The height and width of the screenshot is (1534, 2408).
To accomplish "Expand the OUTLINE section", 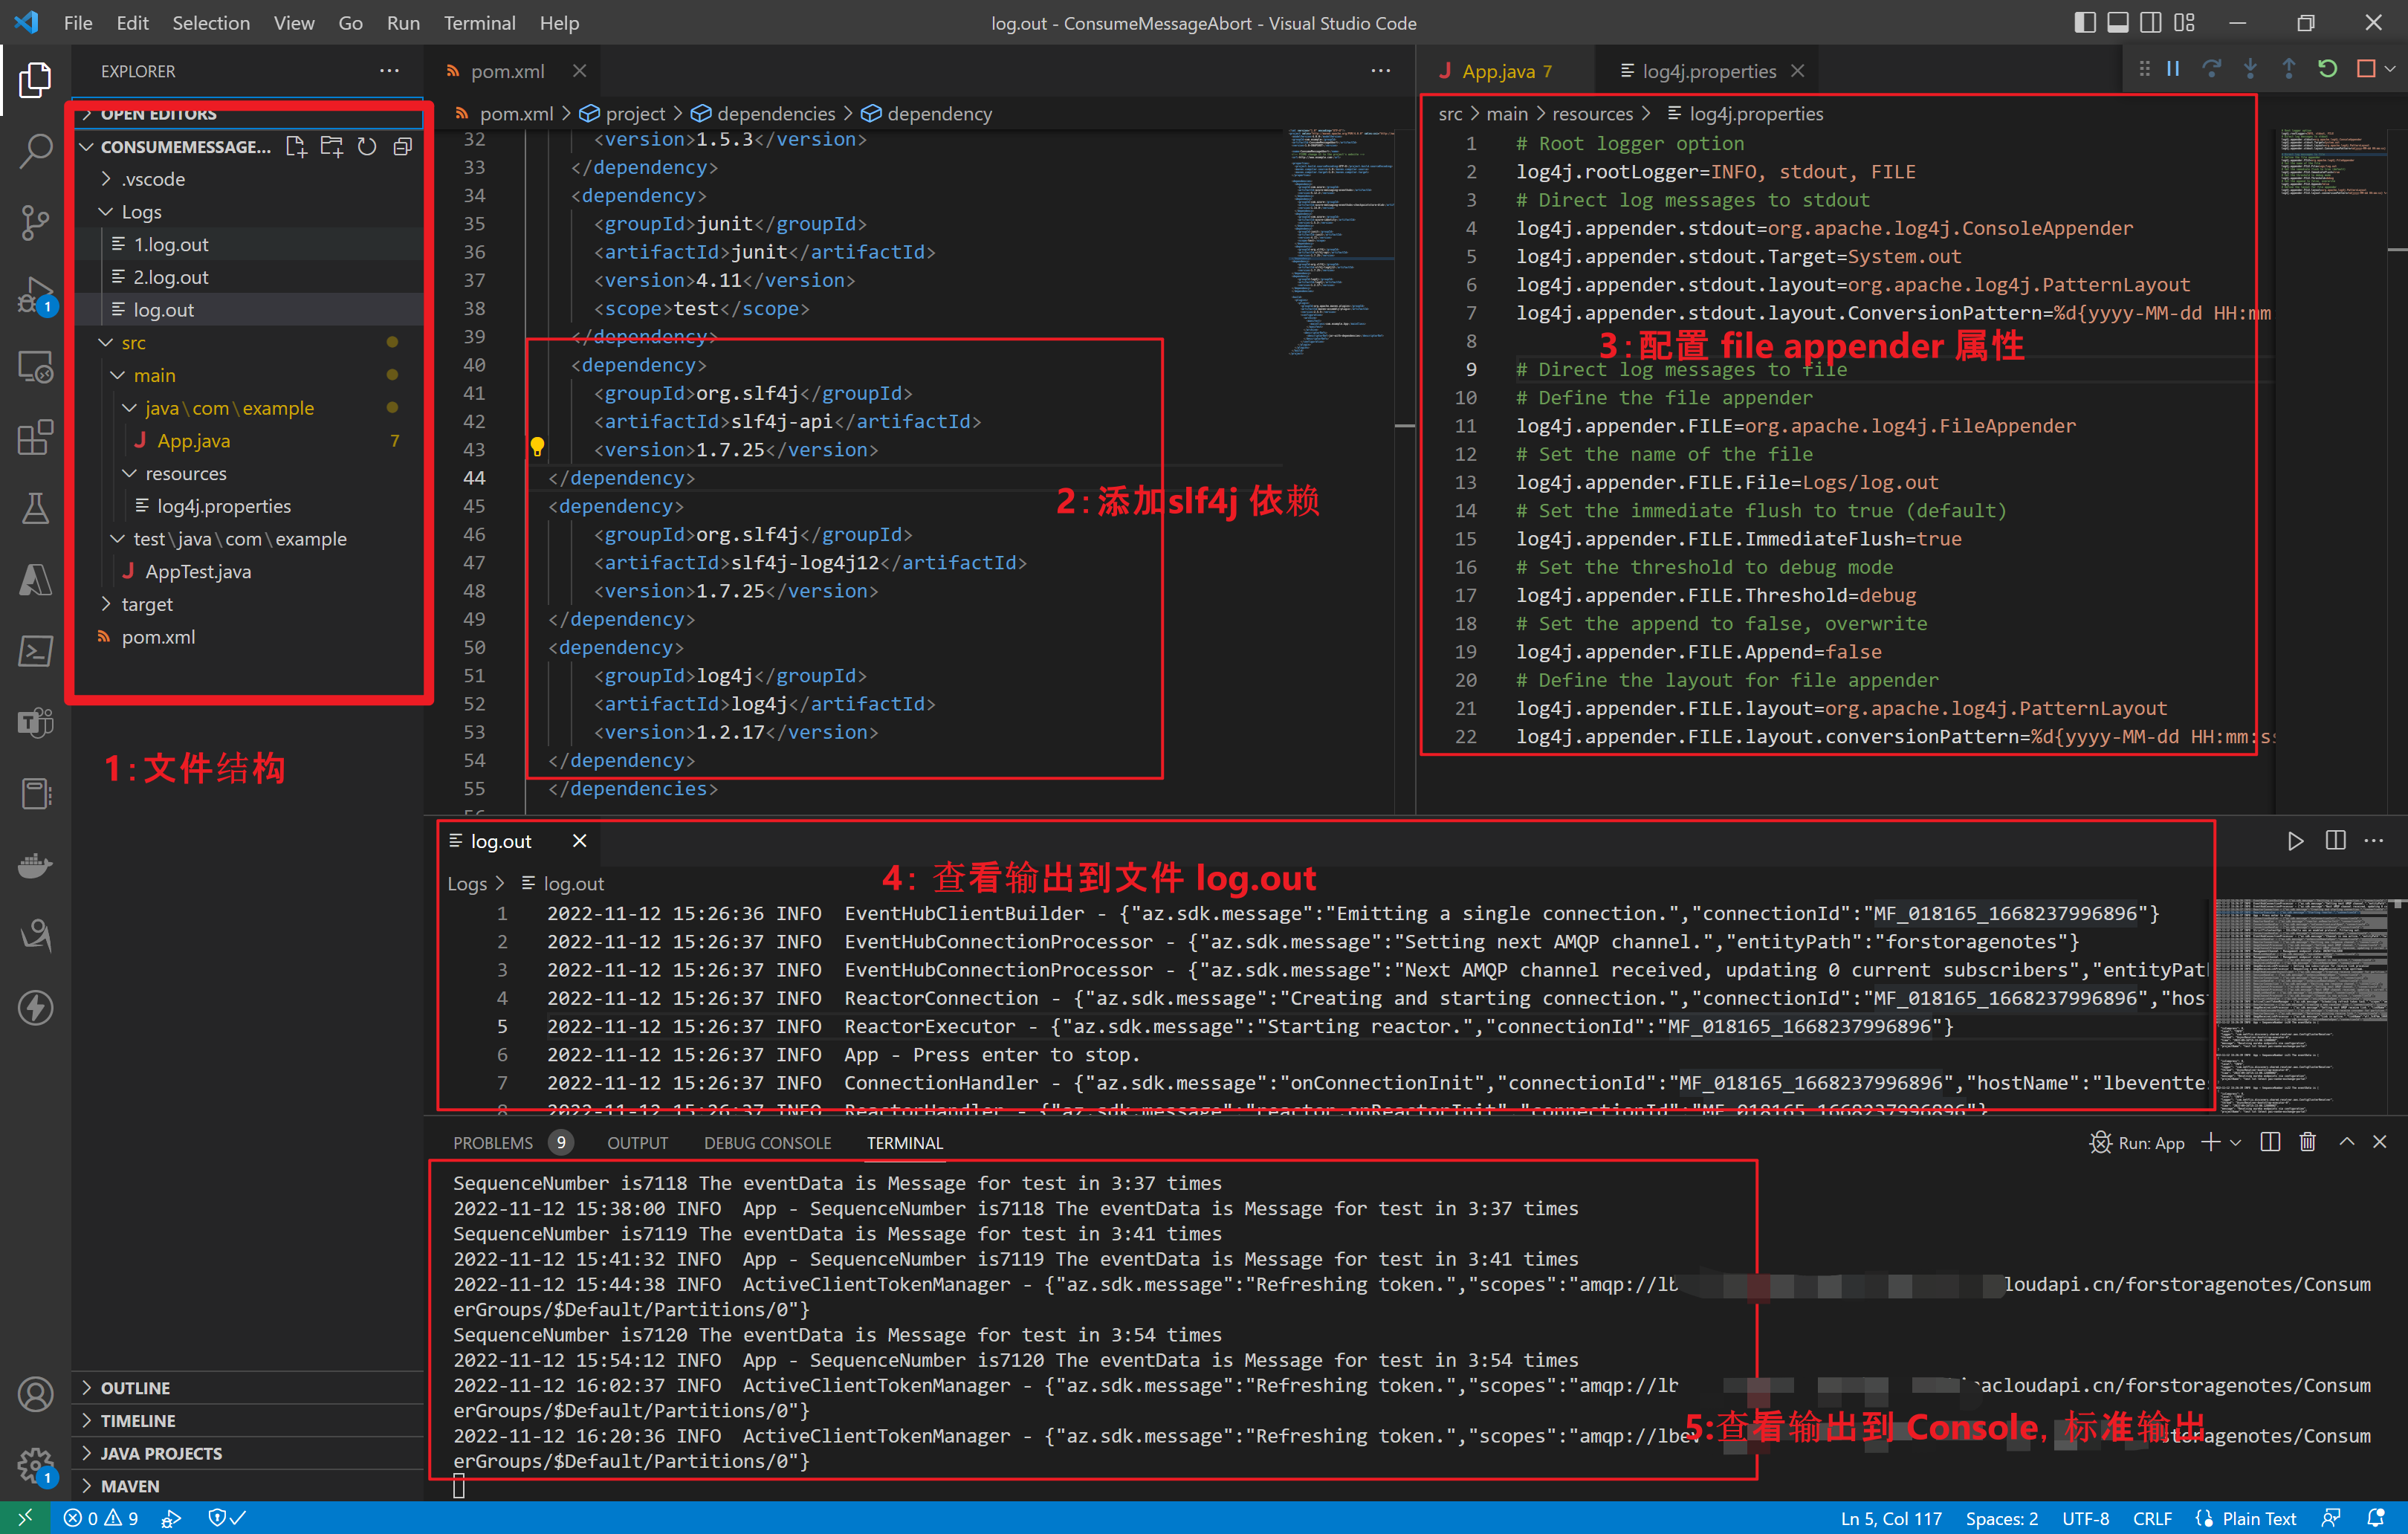I will [135, 1388].
